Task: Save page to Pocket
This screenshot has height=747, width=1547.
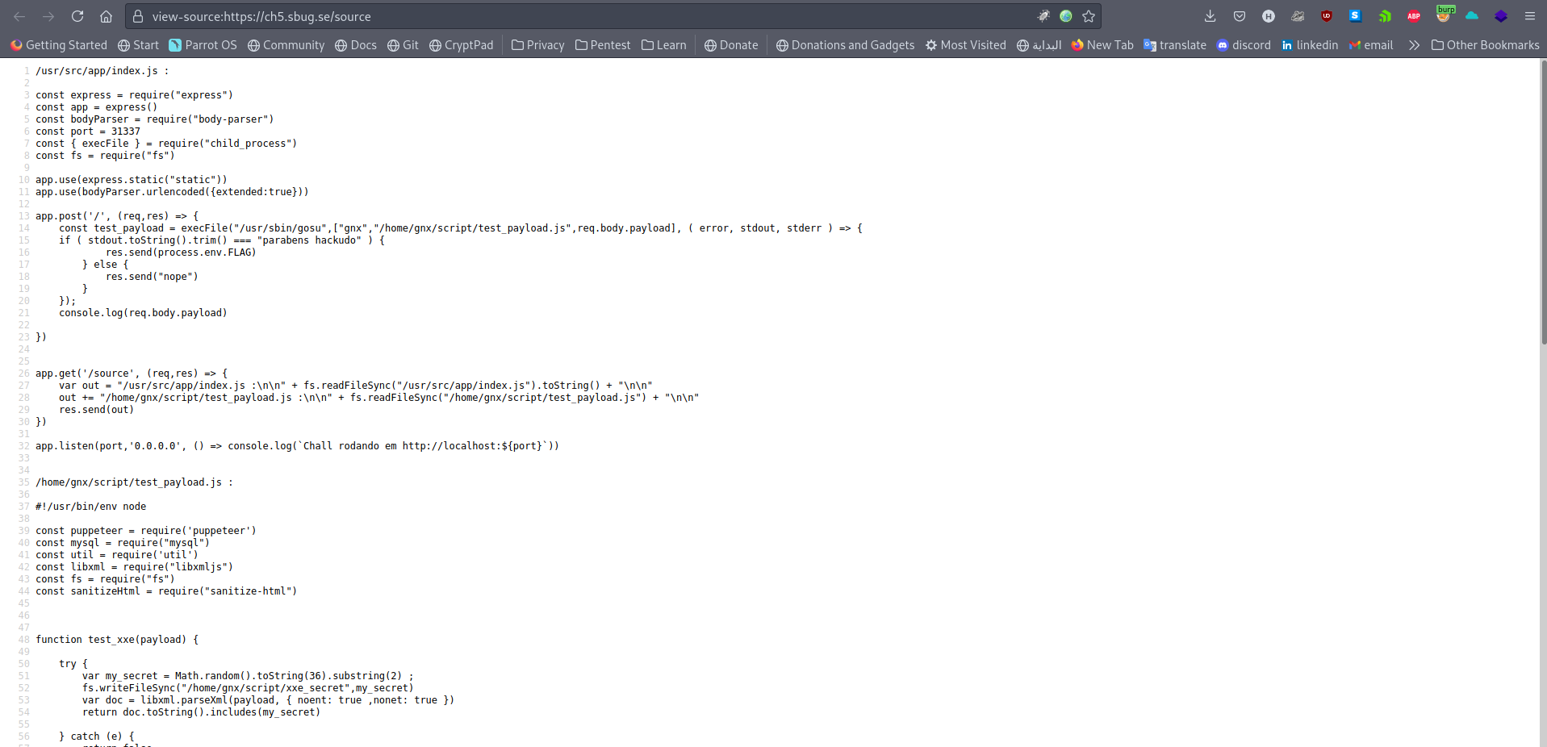Action: (x=1239, y=16)
